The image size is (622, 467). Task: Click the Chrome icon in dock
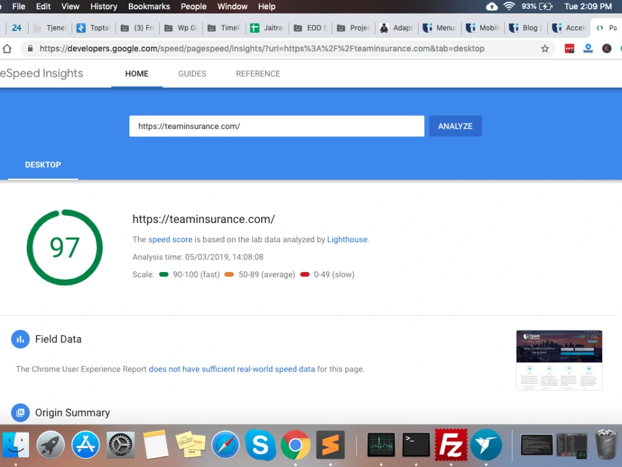[295, 445]
